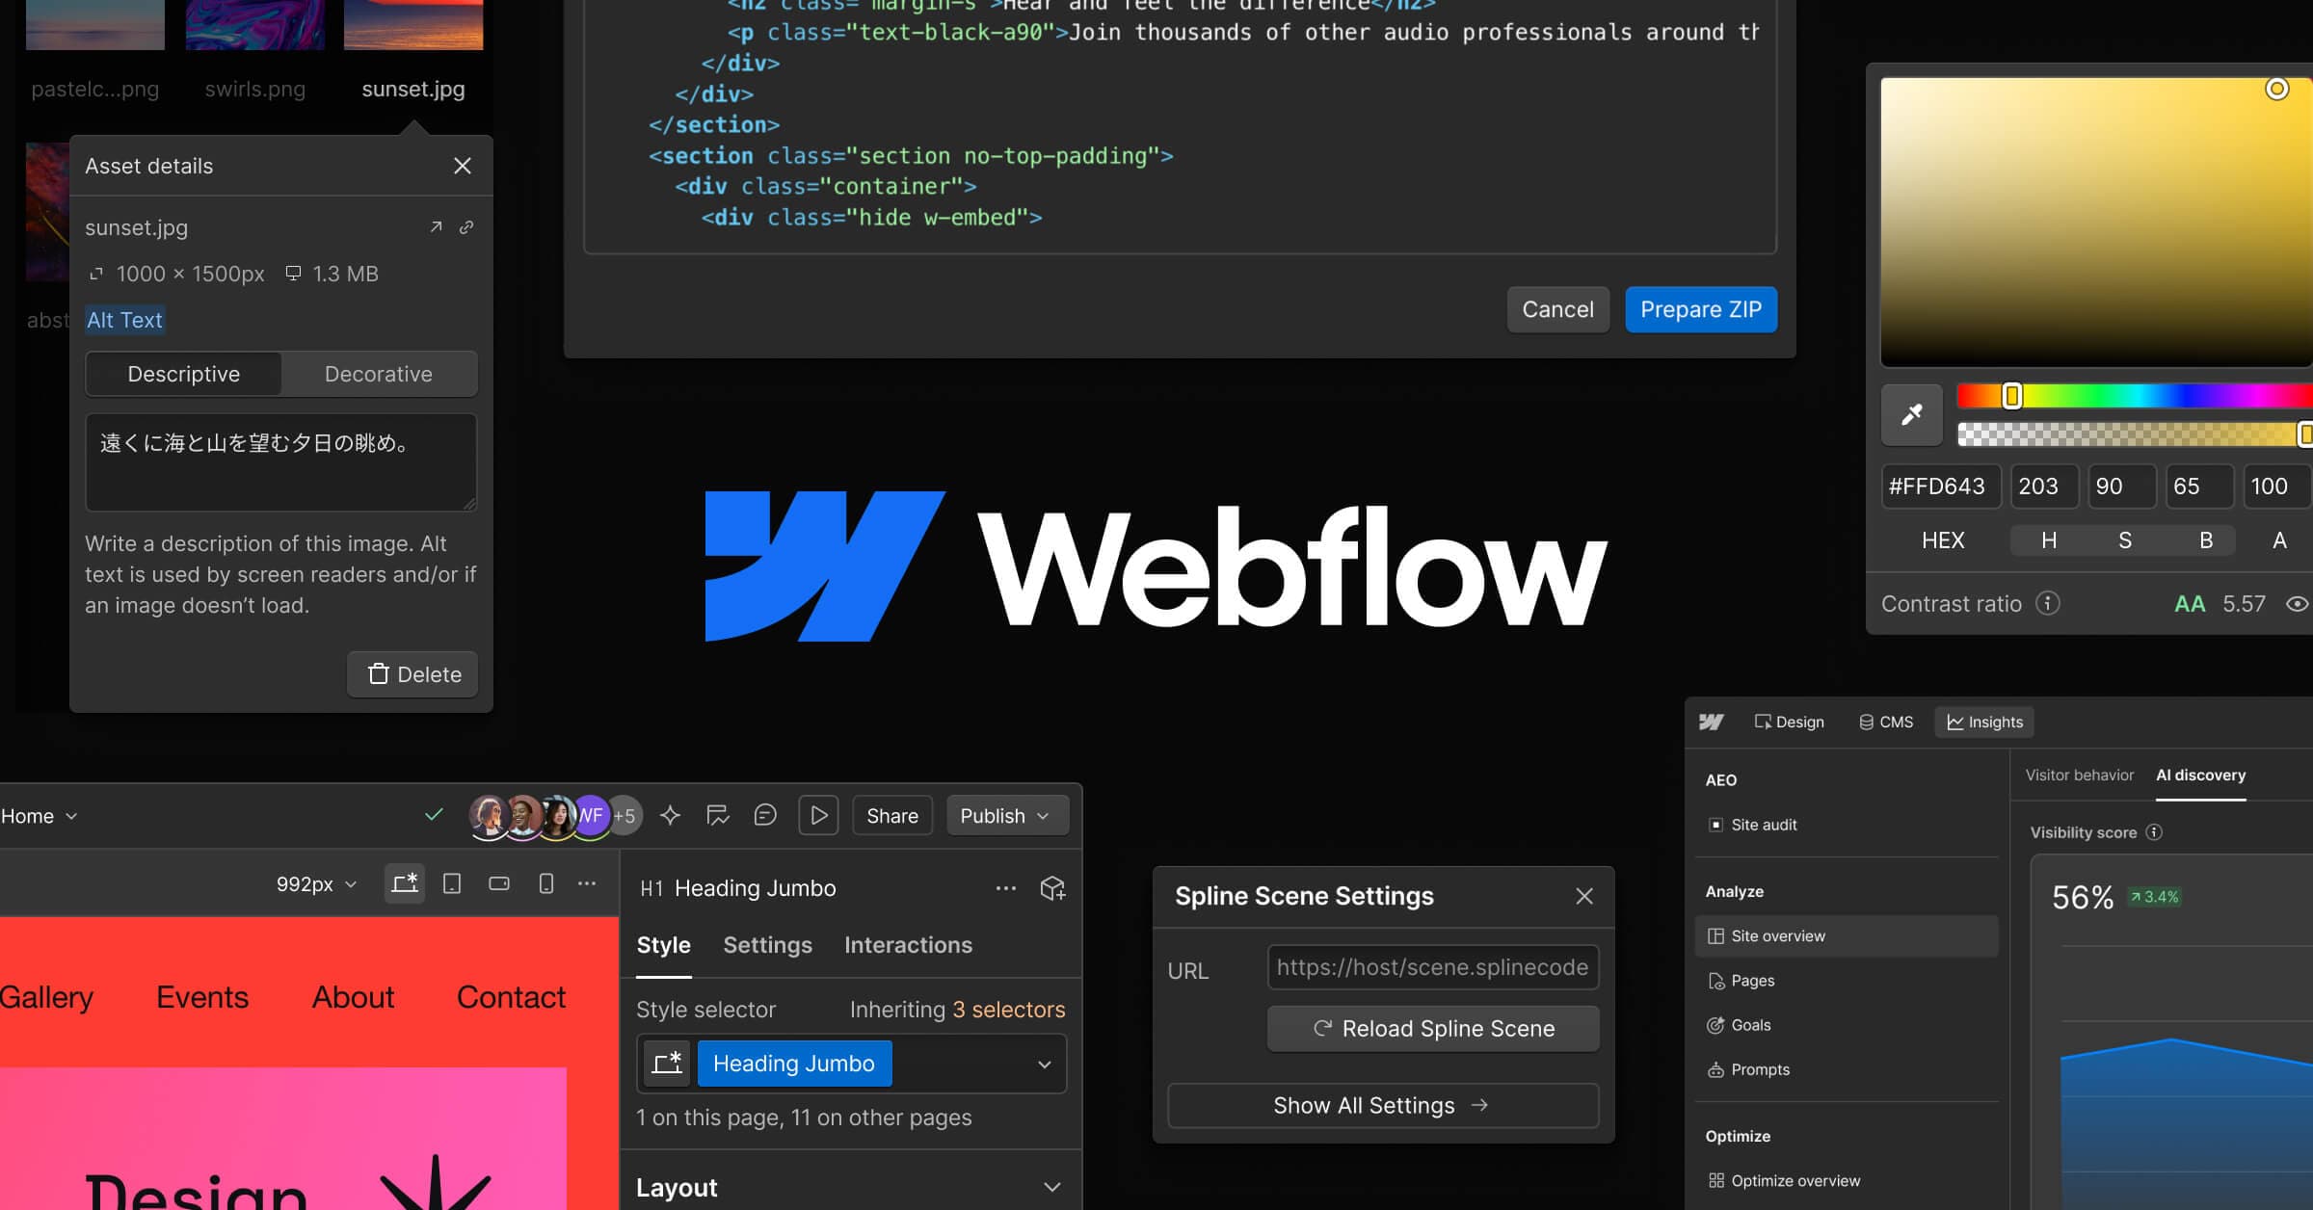Select Decorative alt text option
This screenshot has width=2313, height=1210.
379,374
